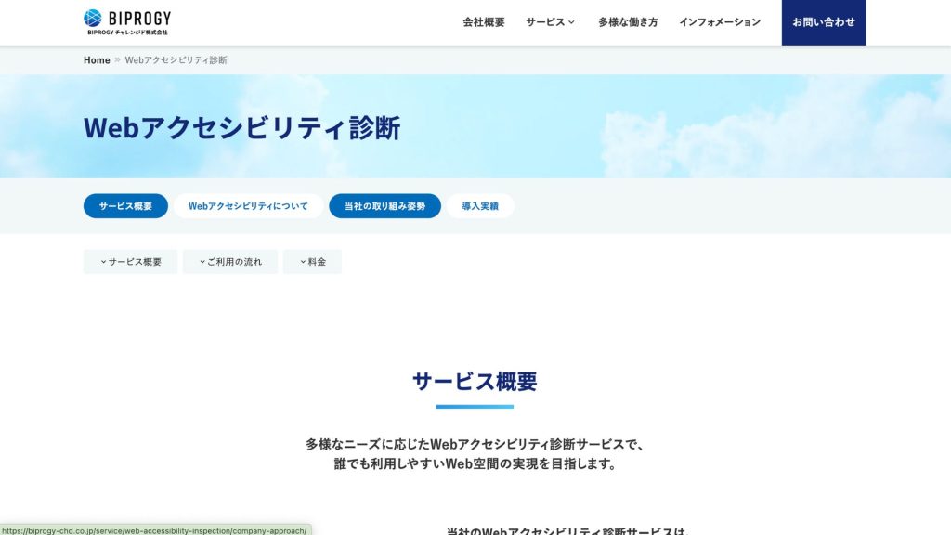Jump to section via grey サービス概要 chevron link
Screen dimensions: 951x535
(130, 262)
